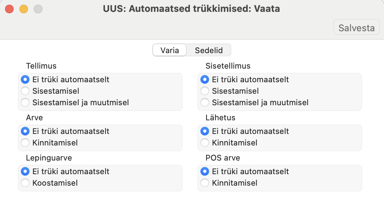Select Koostamisel under Lepinguarve
Screen dimensions: 384x209
pos(25,183)
